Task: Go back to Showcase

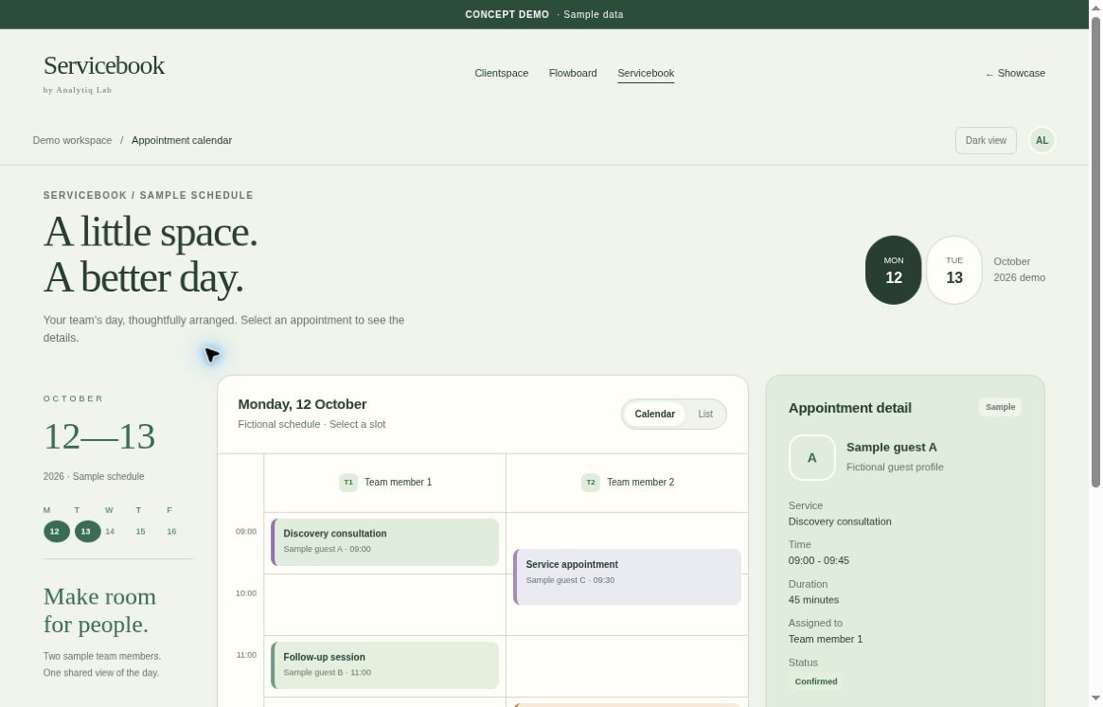Action: [x=1015, y=73]
